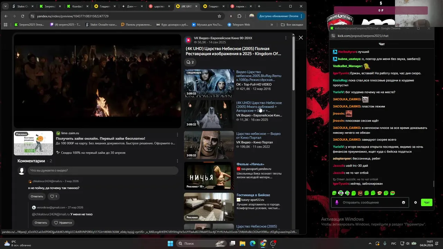Viewport: 443px width, 249px height.
Task: Open the video comments count bubble
Action: 190,62
